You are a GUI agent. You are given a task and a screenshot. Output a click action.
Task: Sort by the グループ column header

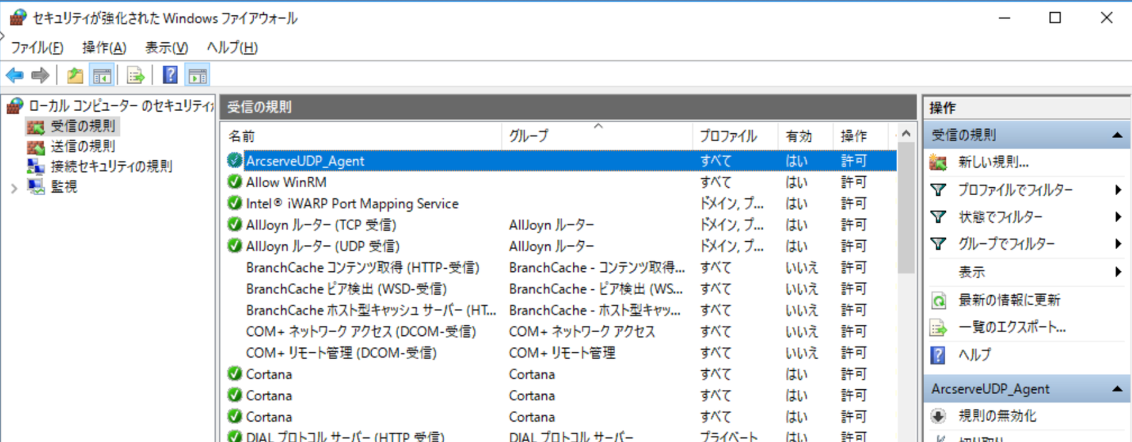click(x=529, y=136)
